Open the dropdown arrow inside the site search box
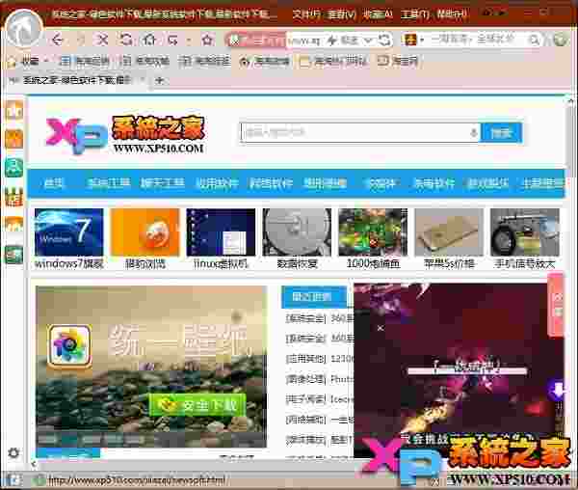This screenshot has width=578, height=490. (473, 133)
